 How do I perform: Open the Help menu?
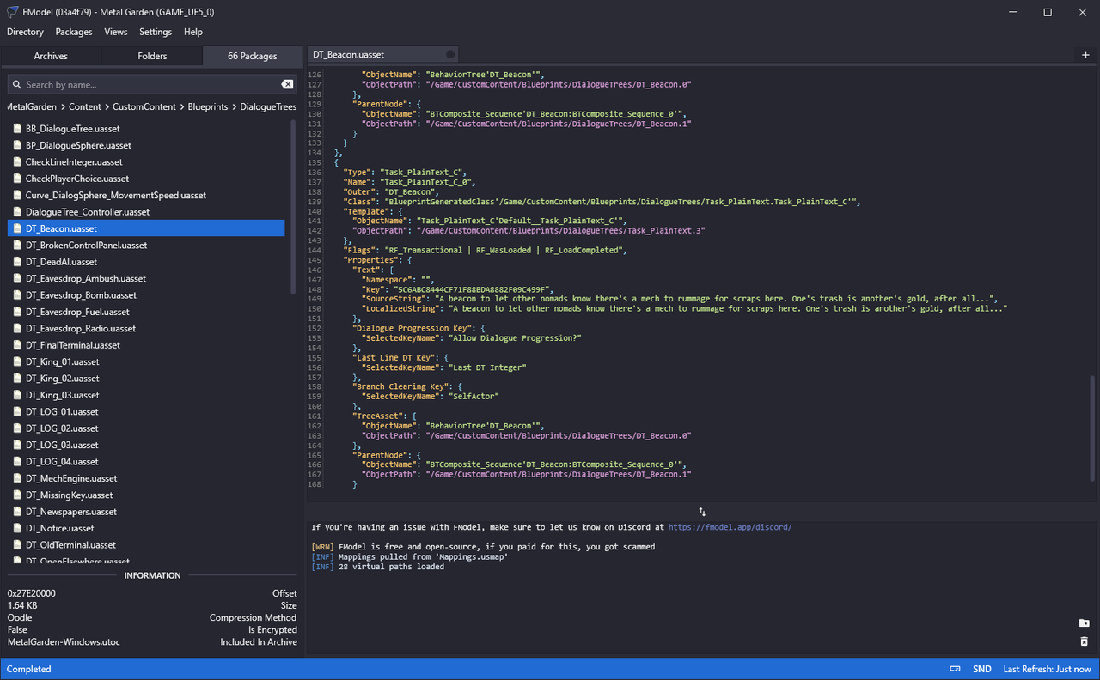193,32
